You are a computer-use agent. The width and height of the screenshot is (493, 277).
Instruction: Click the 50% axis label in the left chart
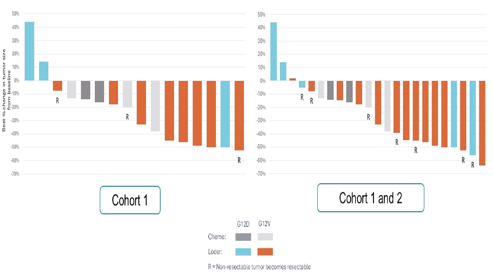click(x=15, y=14)
